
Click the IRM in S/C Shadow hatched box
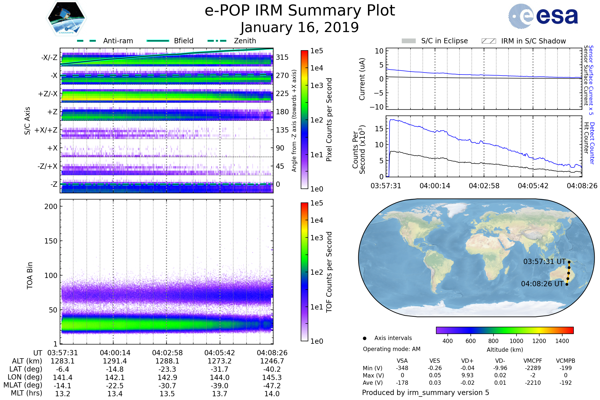(488, 41)
